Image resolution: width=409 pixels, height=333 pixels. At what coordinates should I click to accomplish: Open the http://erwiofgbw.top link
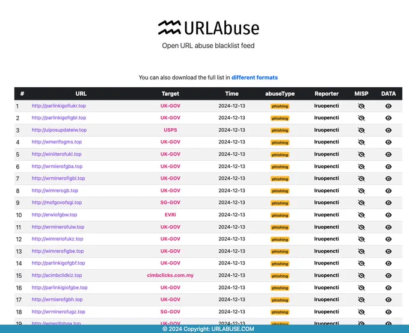tap(54, 215)
